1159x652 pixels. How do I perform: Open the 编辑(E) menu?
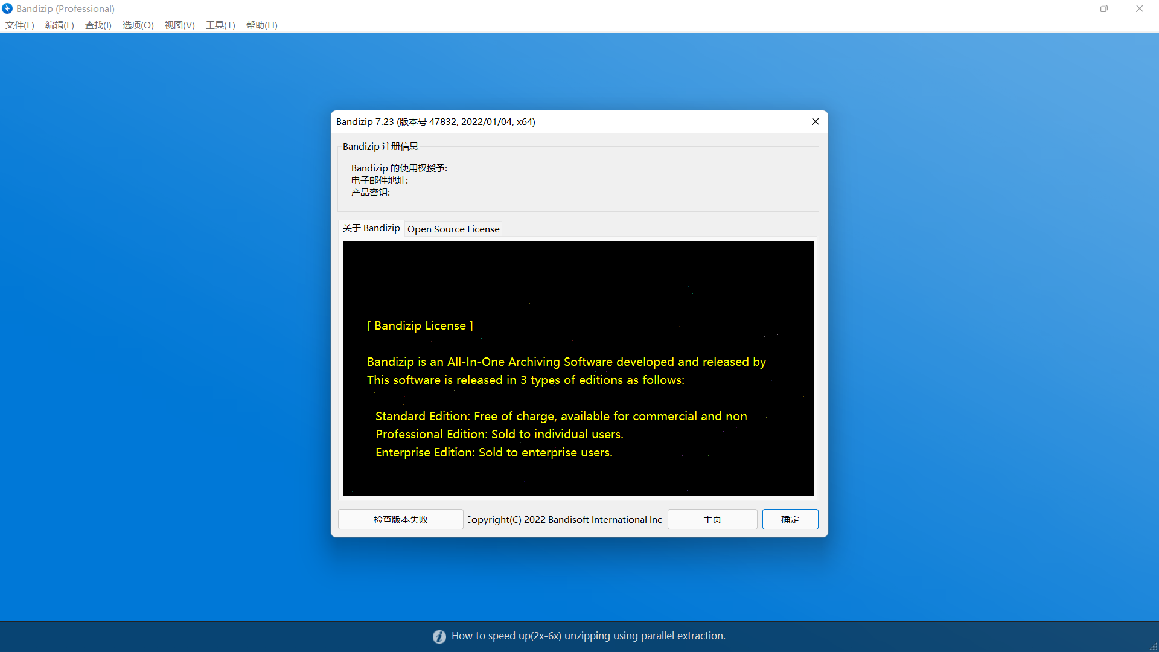[59, 25]
